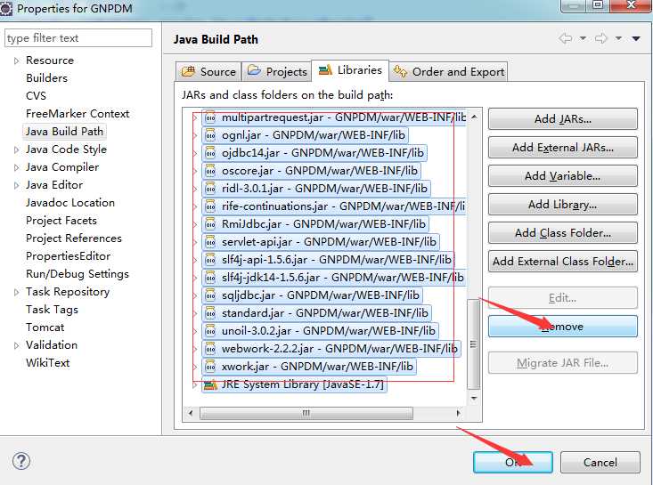Viewport: 653px width, 485px height.
Task: Click the jar icon beside servlet-api.jar
Action: pyautogui.click(x=210, y=242)
